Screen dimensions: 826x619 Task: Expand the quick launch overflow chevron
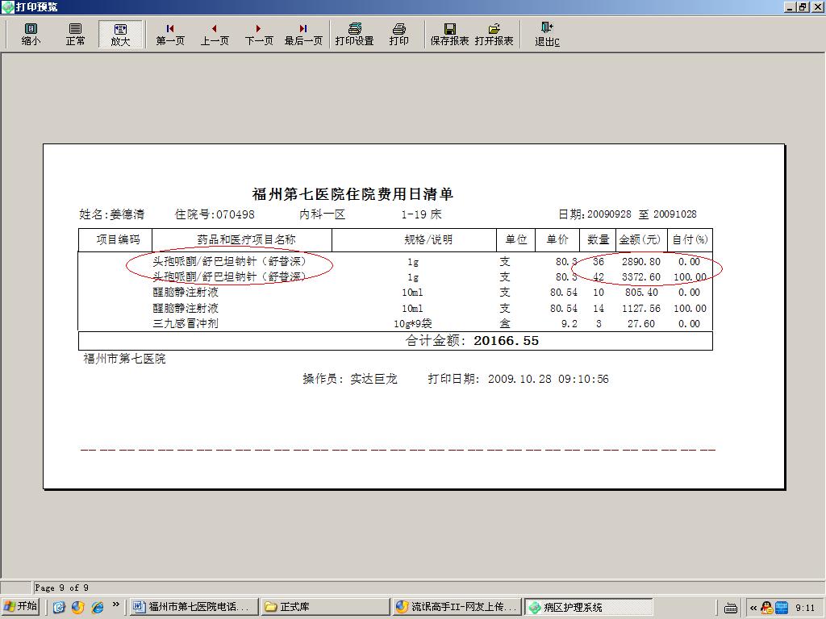(x=116, y=604)
